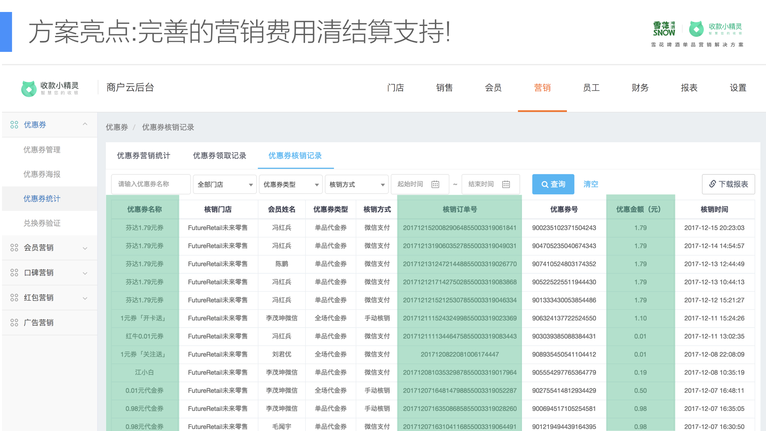
Task: Select 优惠券统计 in the sidebar
Action: 42,199
